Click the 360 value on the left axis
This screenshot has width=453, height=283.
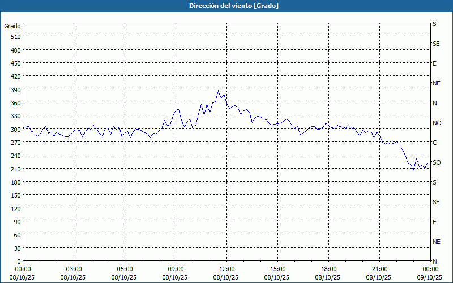click(x=14, y=102)
